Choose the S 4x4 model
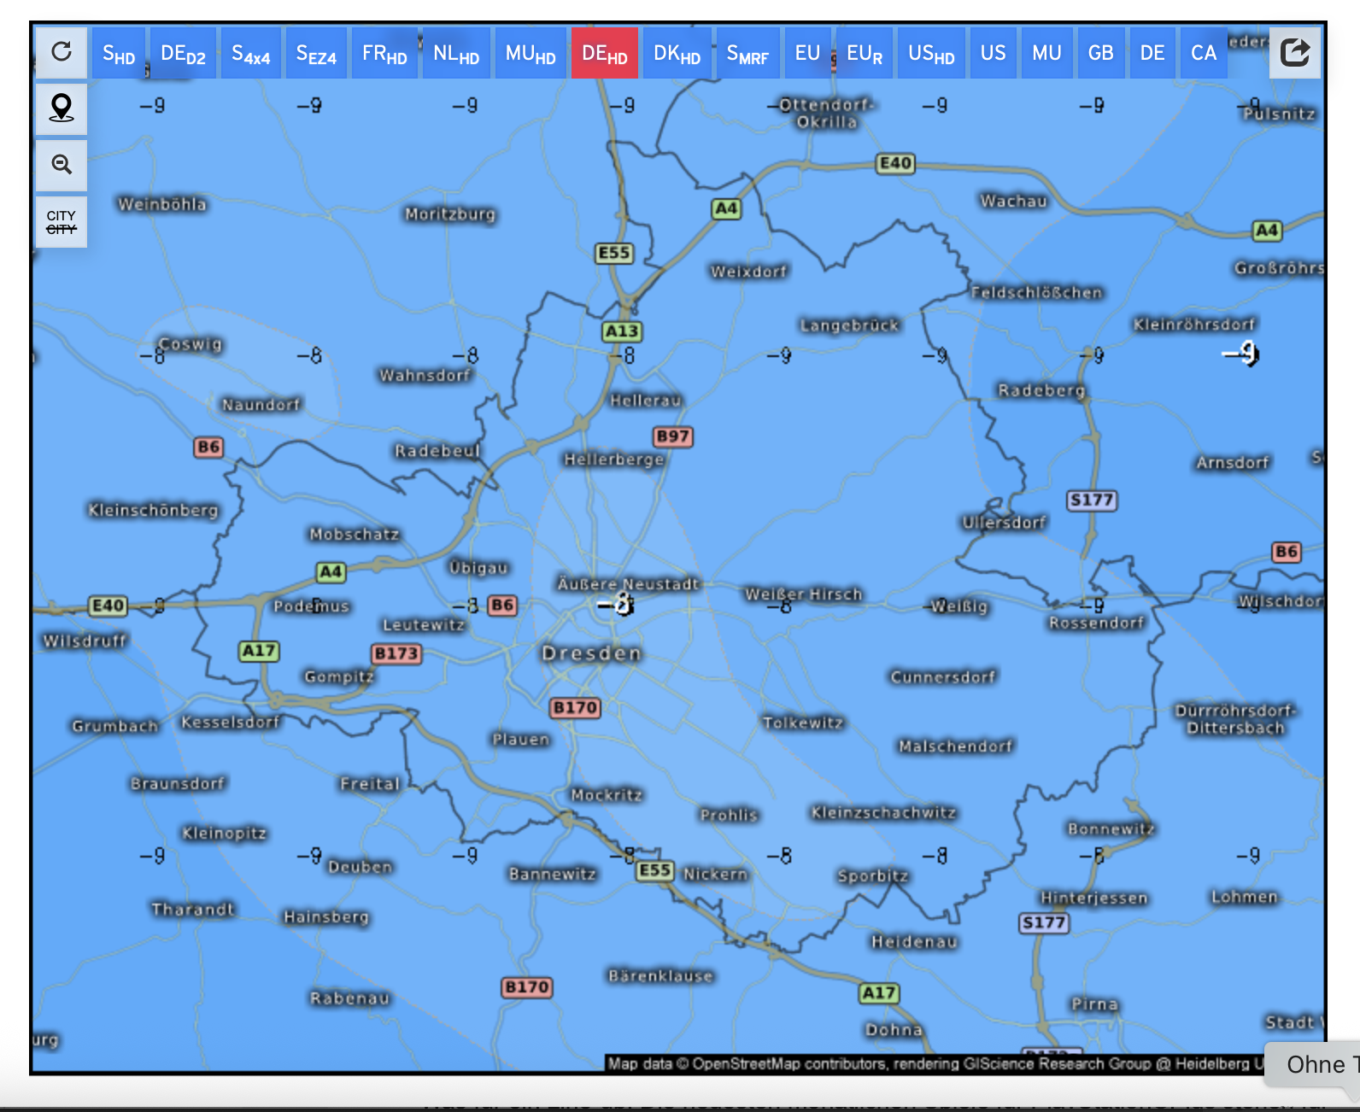This screenshot has height=1112, width=1360. tap(250, 54)
